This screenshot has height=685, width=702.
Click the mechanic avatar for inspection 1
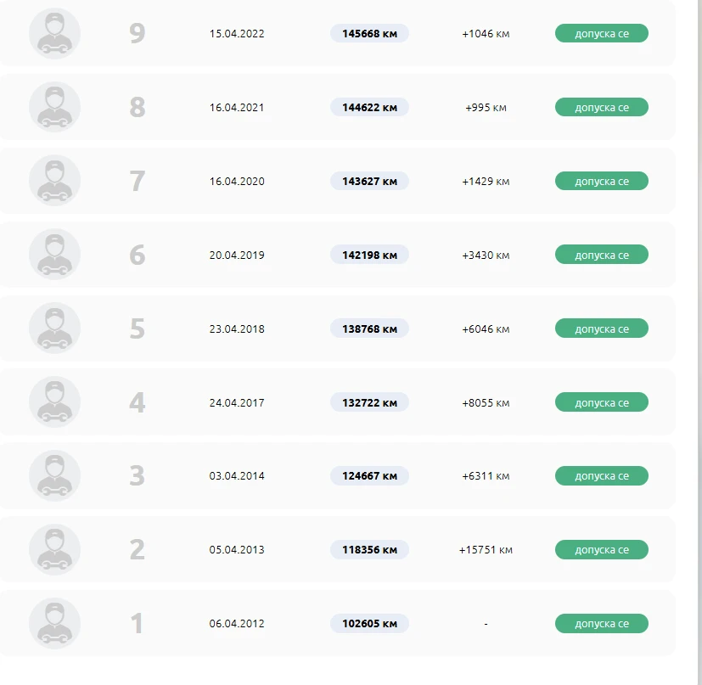click(x=54, y=623)
